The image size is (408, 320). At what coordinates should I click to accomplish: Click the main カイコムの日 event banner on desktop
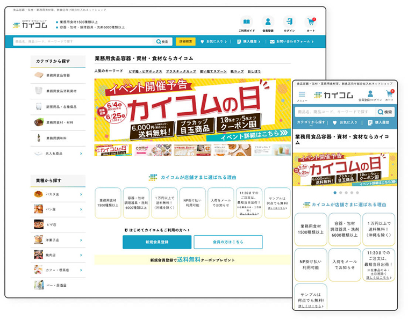point(192,110)
